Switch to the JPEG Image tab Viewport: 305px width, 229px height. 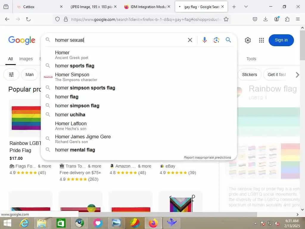tap(93, 7)
